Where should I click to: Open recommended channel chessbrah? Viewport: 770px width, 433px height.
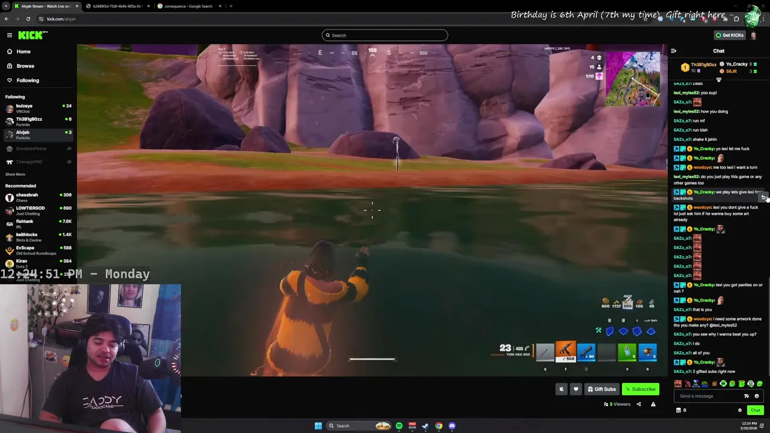38,198
